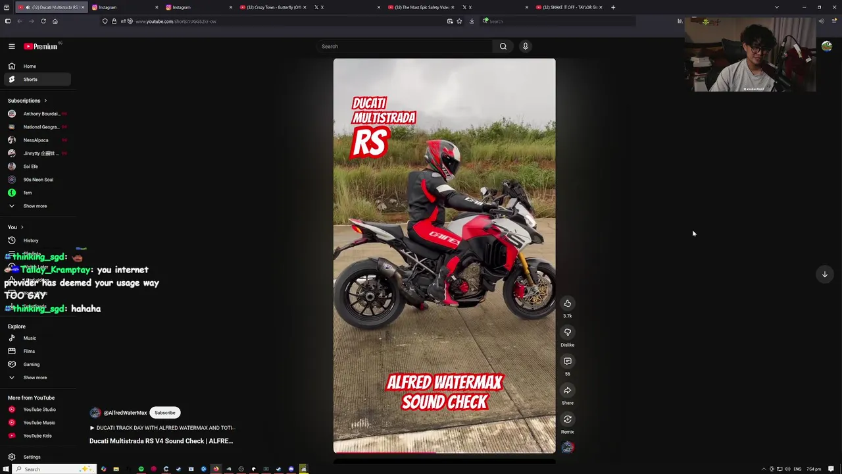842x474 pixels.
Task: Open National Geographic subscription channel
Action: pyautogui.click(x=37, y=127)
